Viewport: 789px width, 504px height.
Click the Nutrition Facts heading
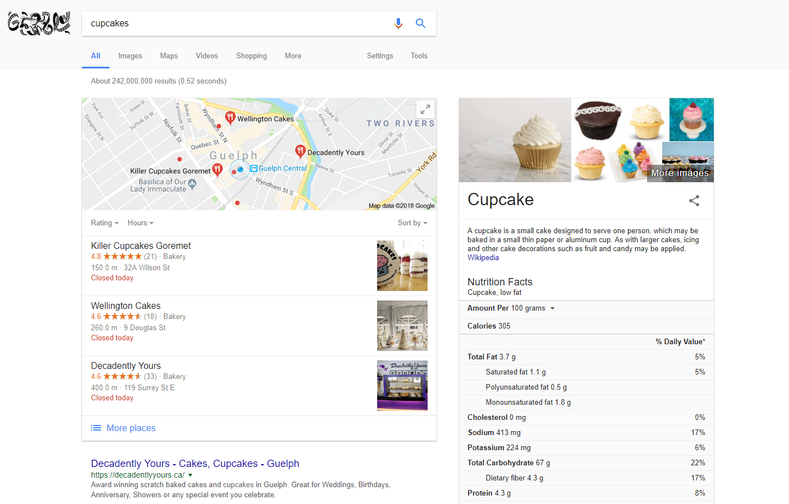500,282
